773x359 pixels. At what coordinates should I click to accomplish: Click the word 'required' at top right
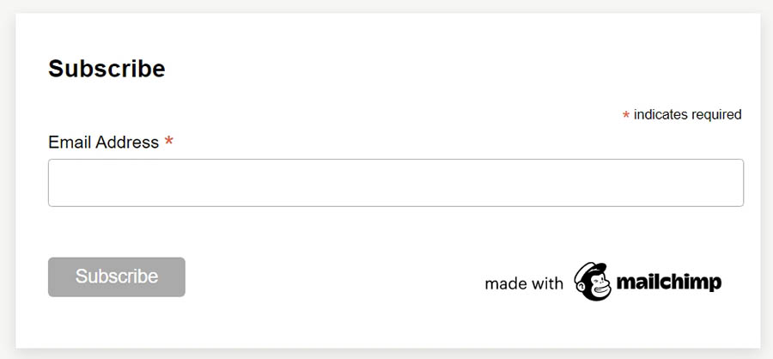[715, 114]
